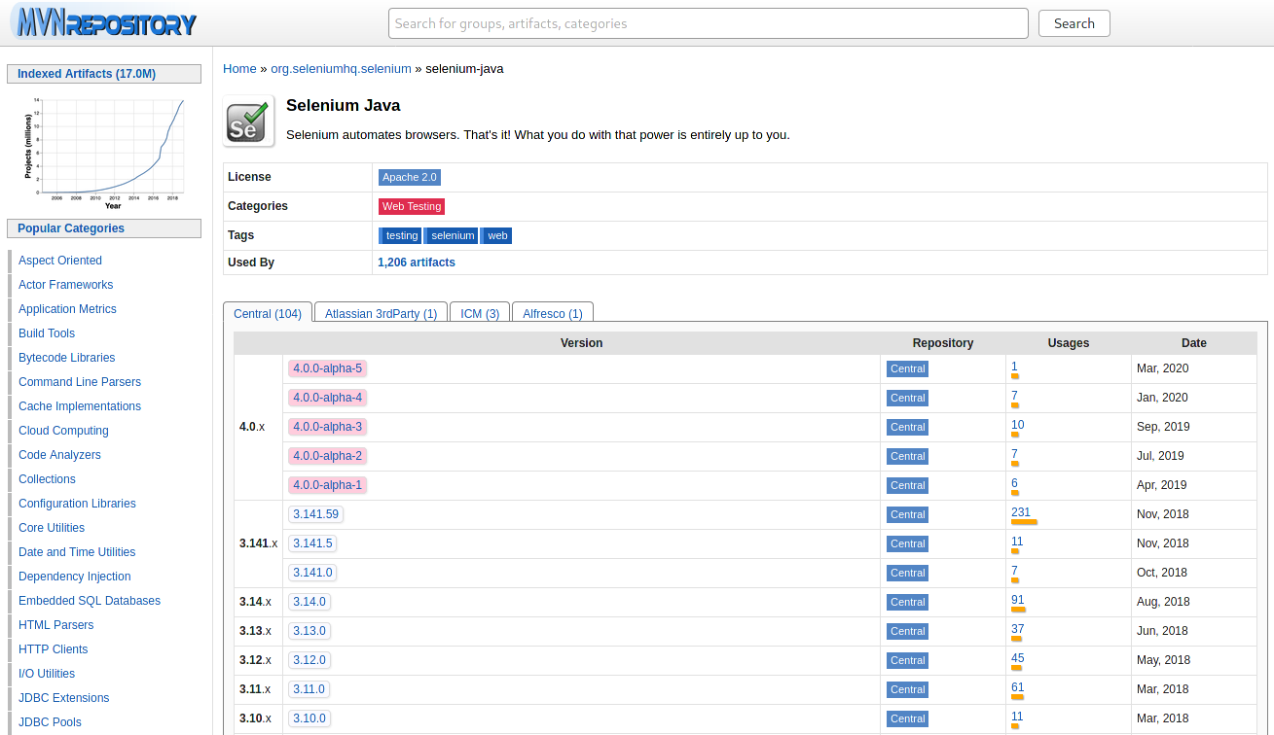Click the MVN Repository logo

(103, 23)
